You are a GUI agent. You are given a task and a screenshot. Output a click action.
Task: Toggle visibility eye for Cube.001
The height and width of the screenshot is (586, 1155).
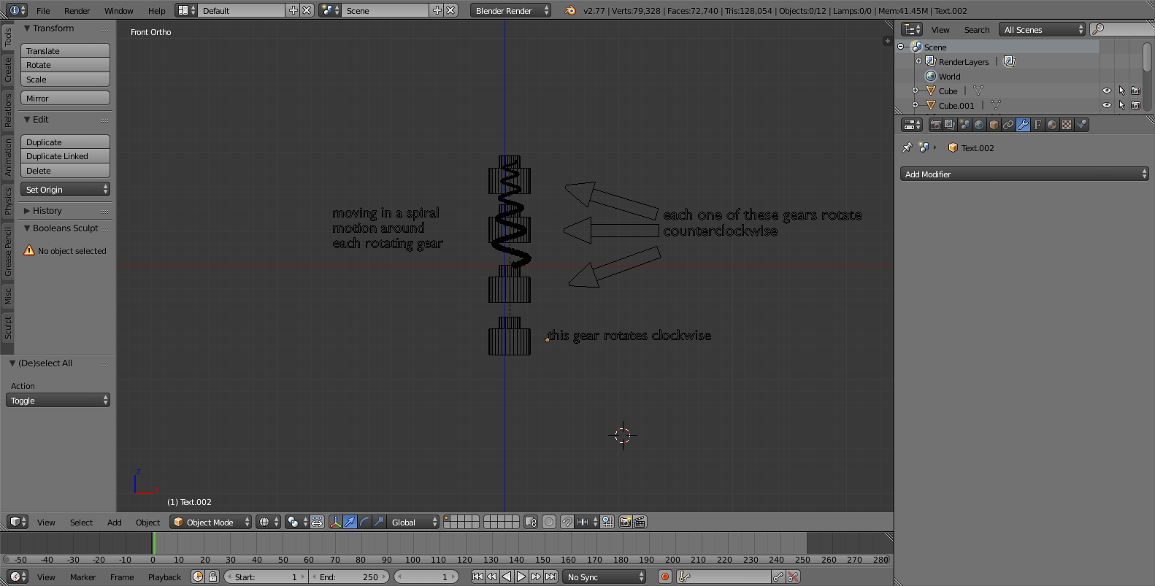(x=1107, y=105)
